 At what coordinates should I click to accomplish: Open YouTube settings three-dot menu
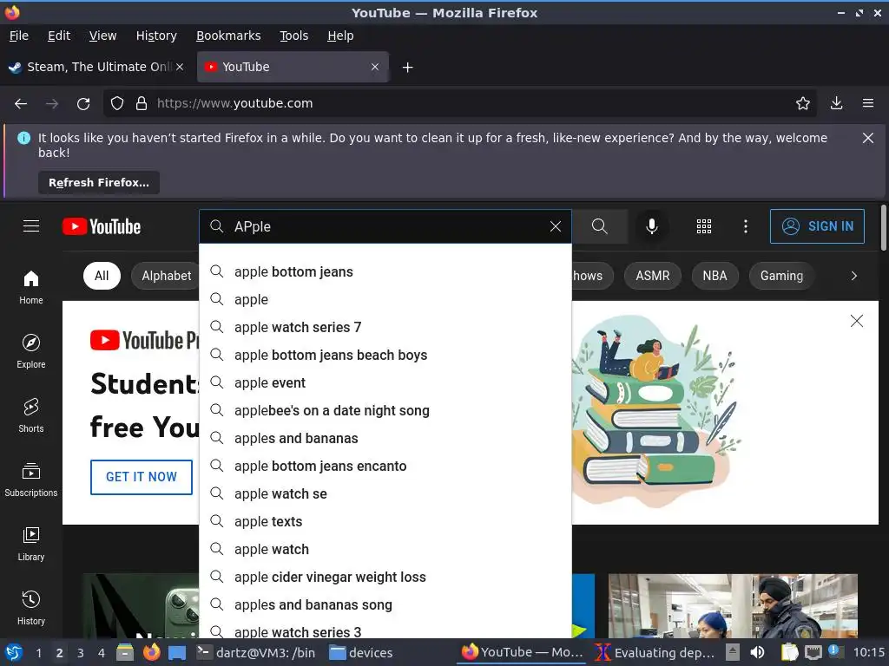pos(746,226)
